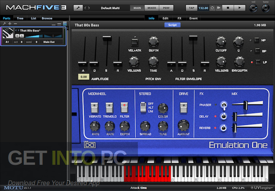Click the pitch envelope TIME knob
The width and height of the screenshot is (275, 191).
153,61
